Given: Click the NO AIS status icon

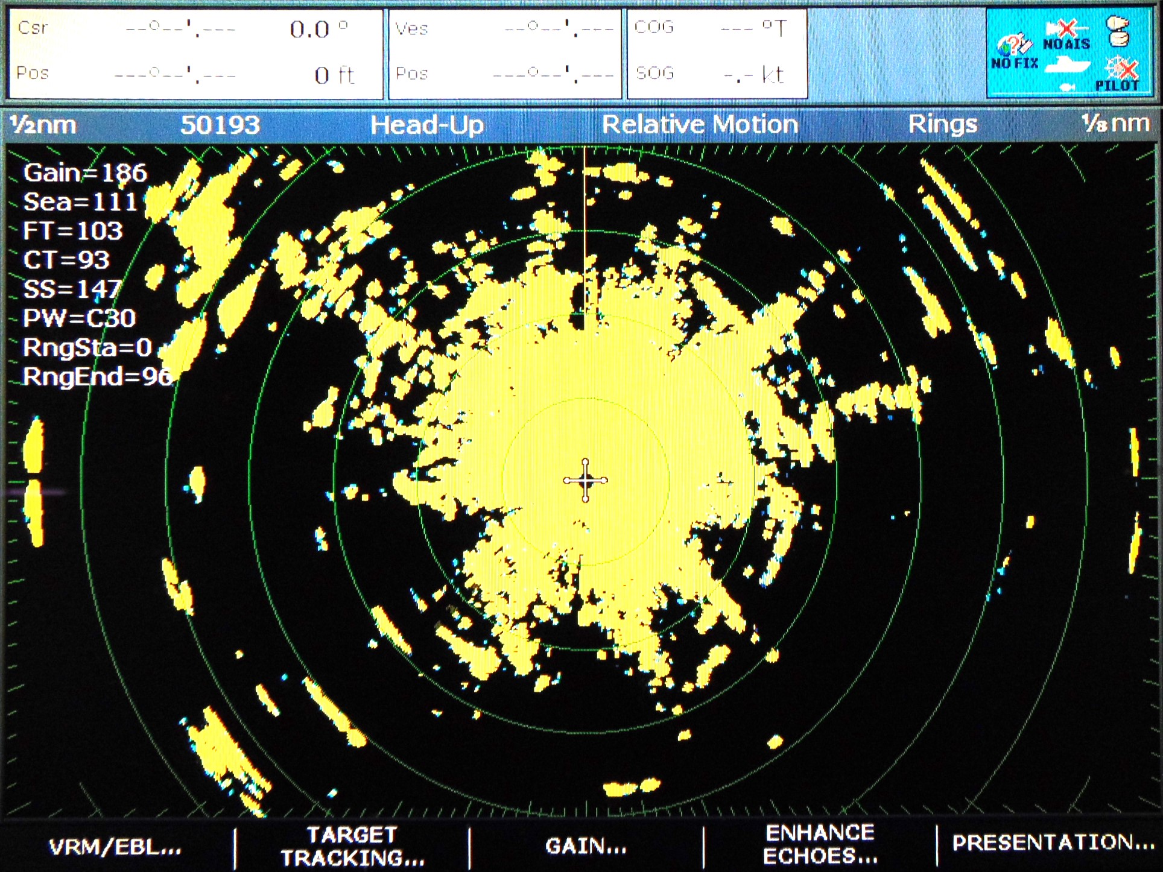Looking at the screenshot, I should click(x=1066, y=35).
